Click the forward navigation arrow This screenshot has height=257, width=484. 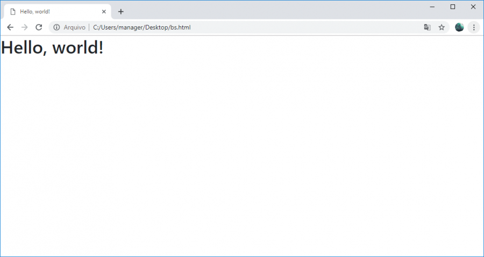coord(24,27)
